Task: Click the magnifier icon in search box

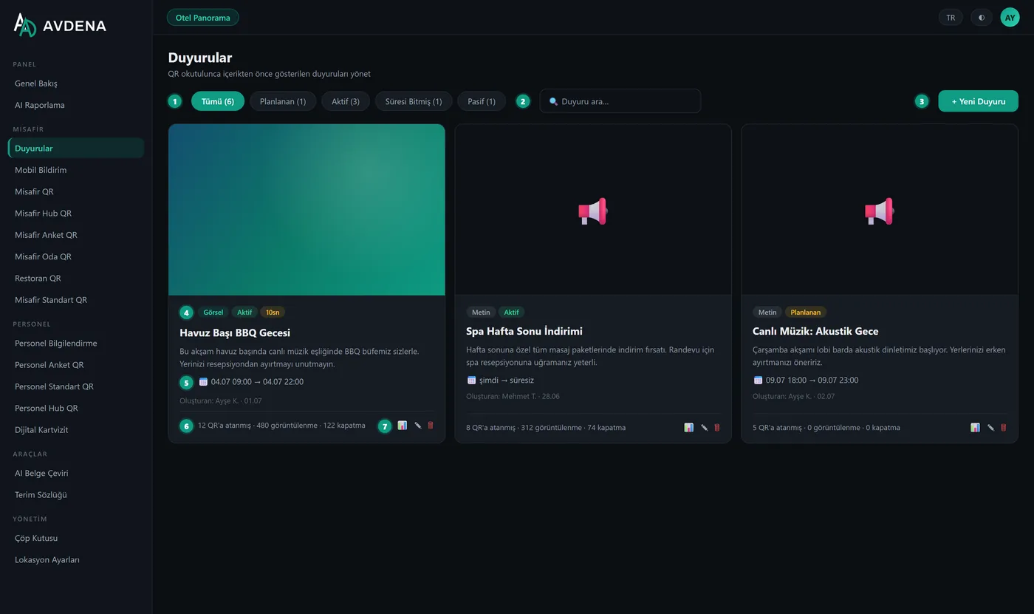Action: coord(554,102)
